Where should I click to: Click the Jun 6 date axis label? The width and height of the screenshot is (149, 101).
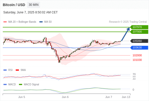(x=65, y=97)
